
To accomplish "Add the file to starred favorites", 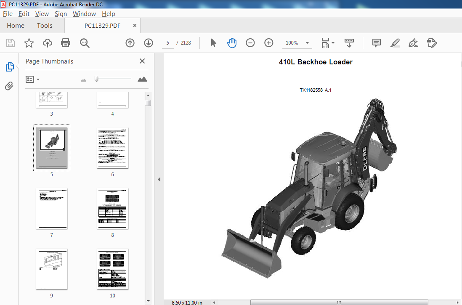I will pos(29,43).
